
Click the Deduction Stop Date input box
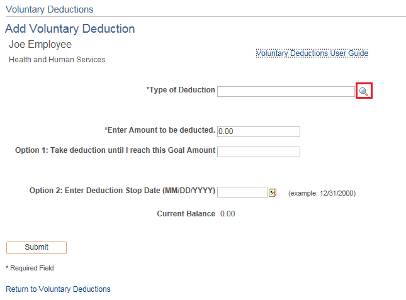click(242, 192)
